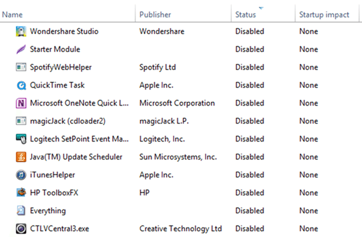
Task: Select None impact for Wondershare Studio
Action: (309, 31)
